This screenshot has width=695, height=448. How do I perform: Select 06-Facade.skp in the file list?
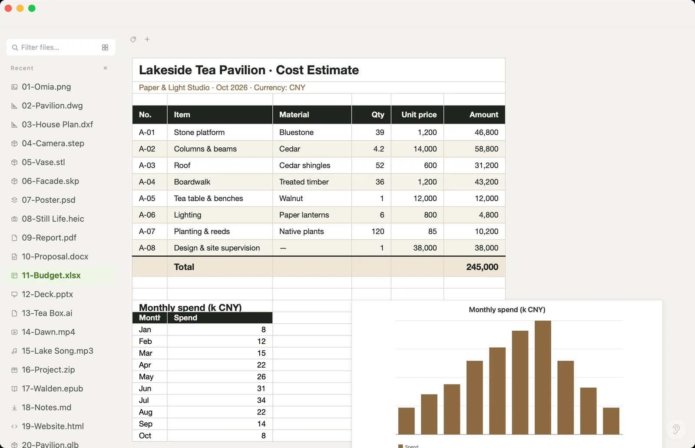click(61, 181)
